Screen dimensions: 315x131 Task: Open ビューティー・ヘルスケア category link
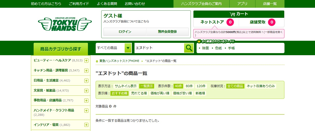tap(52, 60)
